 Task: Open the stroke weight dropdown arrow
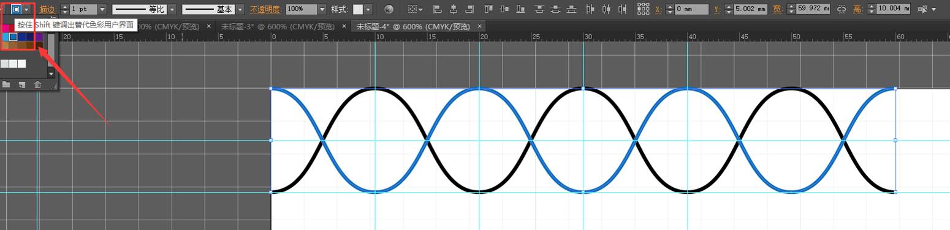[x=102, y=10]
